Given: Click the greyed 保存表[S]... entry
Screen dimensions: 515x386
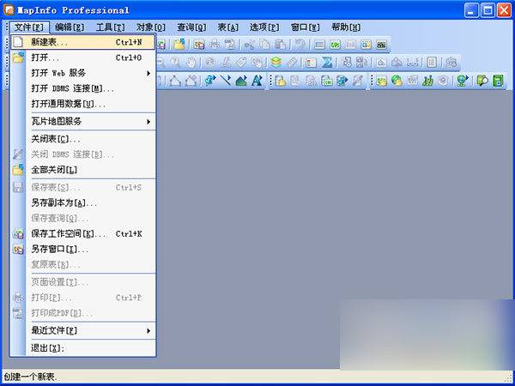Looking at the screenshot, I should (83, 187).
